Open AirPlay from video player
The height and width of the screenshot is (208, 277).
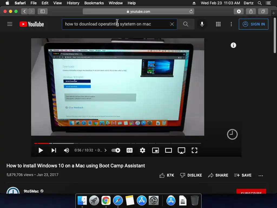click(182, 151)
